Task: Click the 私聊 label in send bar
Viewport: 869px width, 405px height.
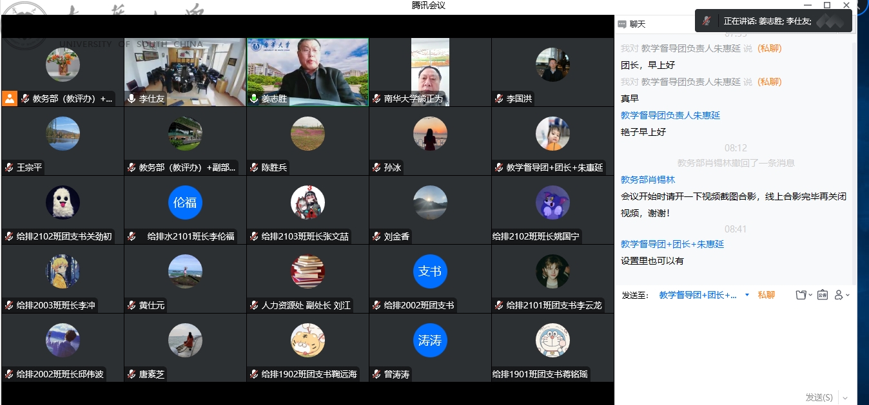Action: pyautogui.click(x=766, y=295)
